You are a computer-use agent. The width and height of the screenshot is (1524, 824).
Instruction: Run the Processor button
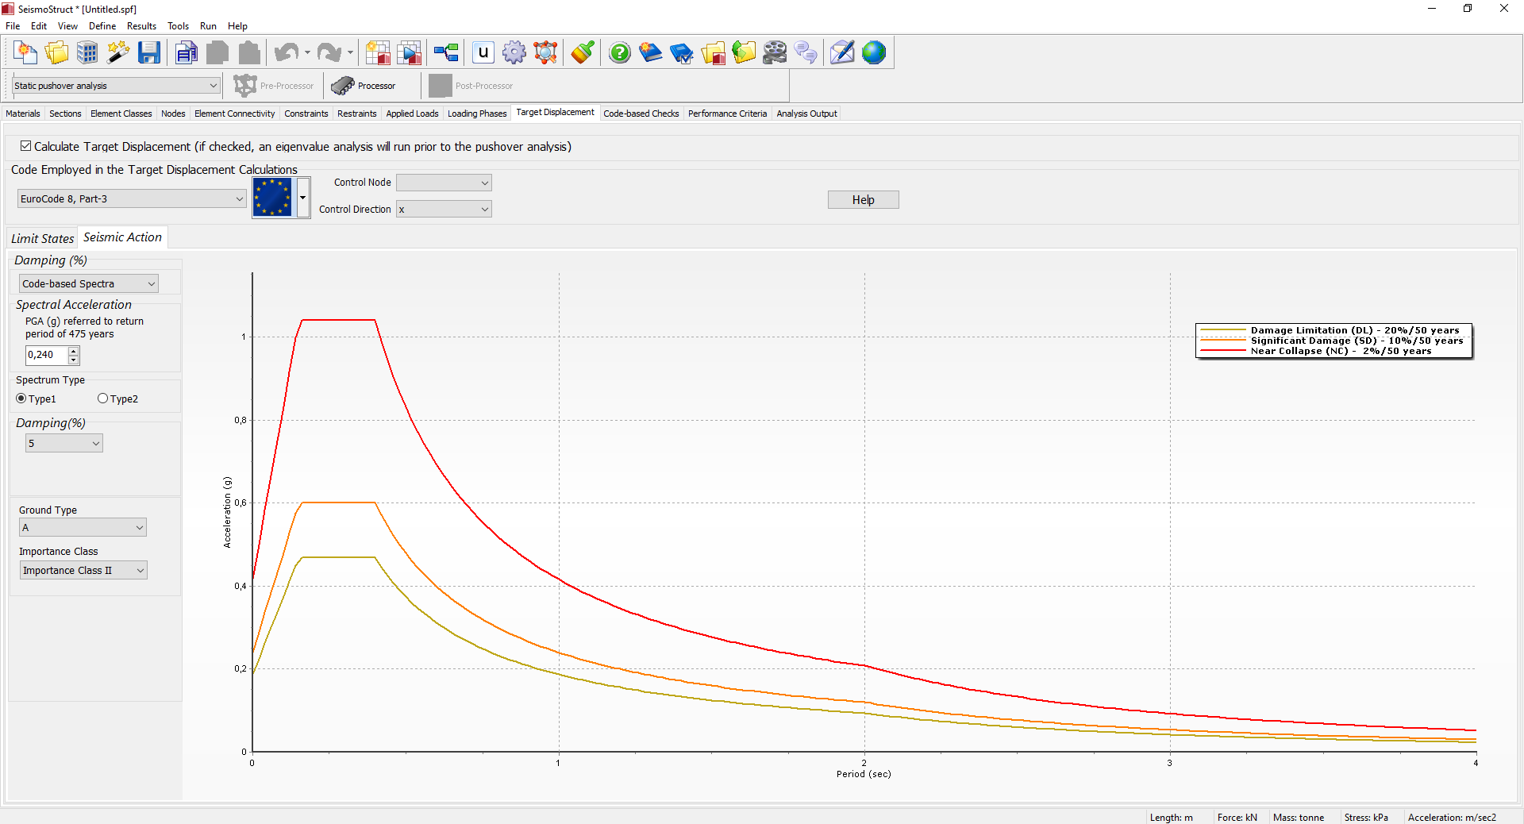coord(364,86)
